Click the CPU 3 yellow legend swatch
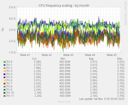128x105 pixels. pyautogui.click(x=4, y=71)
